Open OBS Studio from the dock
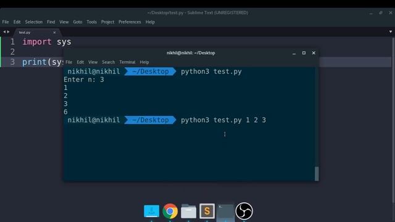Image resolution: width=395 pixels, height=222 pixels. tap(244, 211)
